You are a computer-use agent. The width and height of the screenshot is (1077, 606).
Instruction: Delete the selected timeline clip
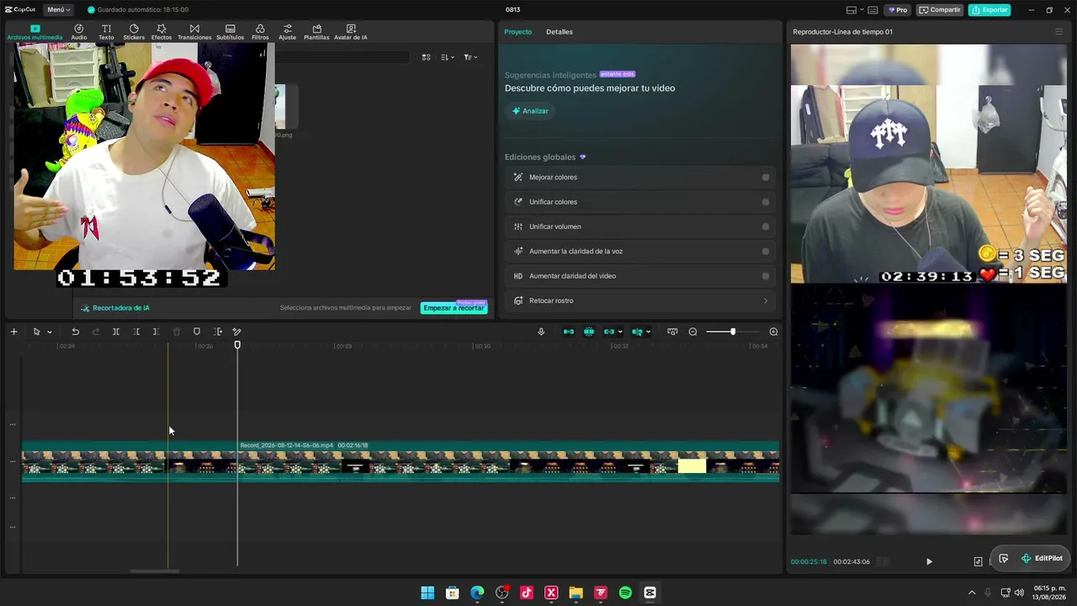176,332
